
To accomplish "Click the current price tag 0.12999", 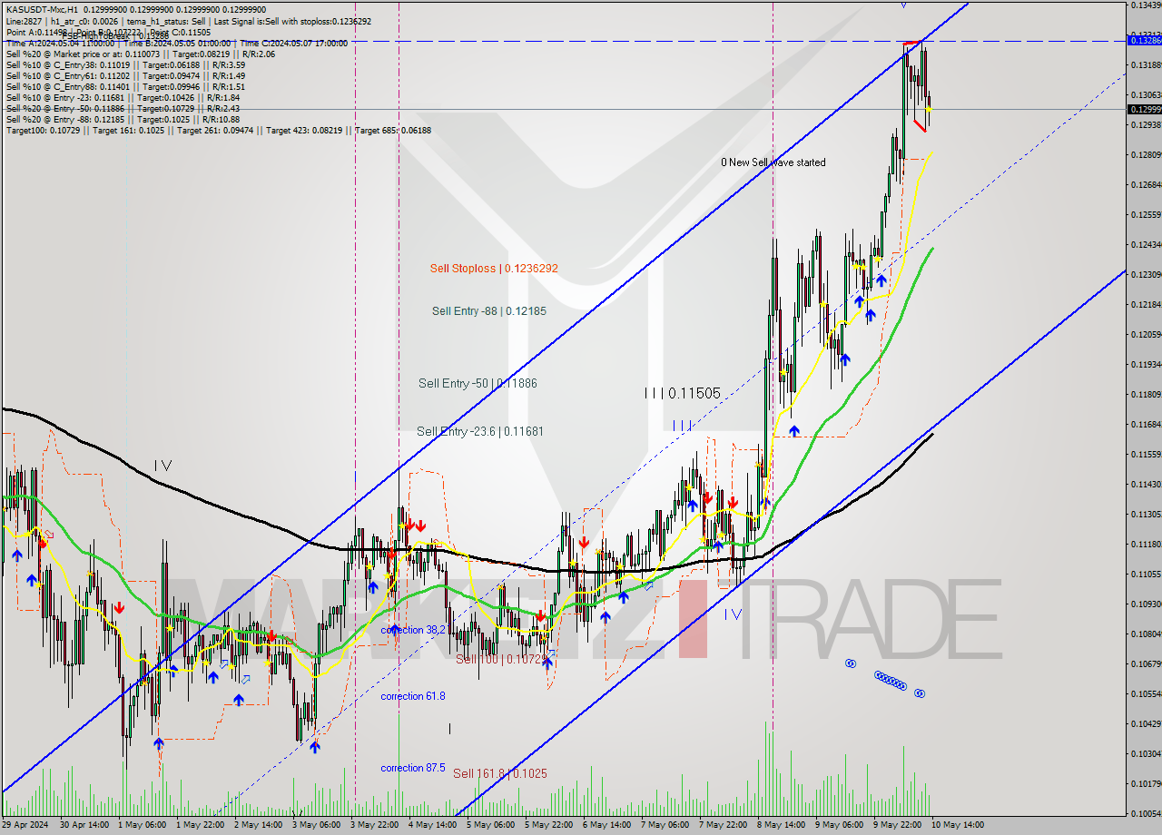I will 1144,109.
